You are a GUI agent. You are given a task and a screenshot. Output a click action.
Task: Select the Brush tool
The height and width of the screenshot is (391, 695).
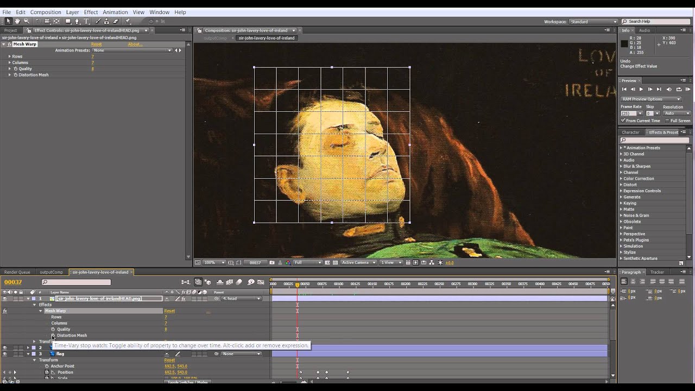point(98,21)
